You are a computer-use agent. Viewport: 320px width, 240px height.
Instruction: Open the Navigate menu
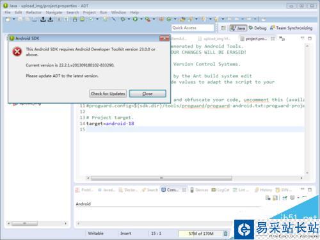pyautogui.click(x=54, y=12)
